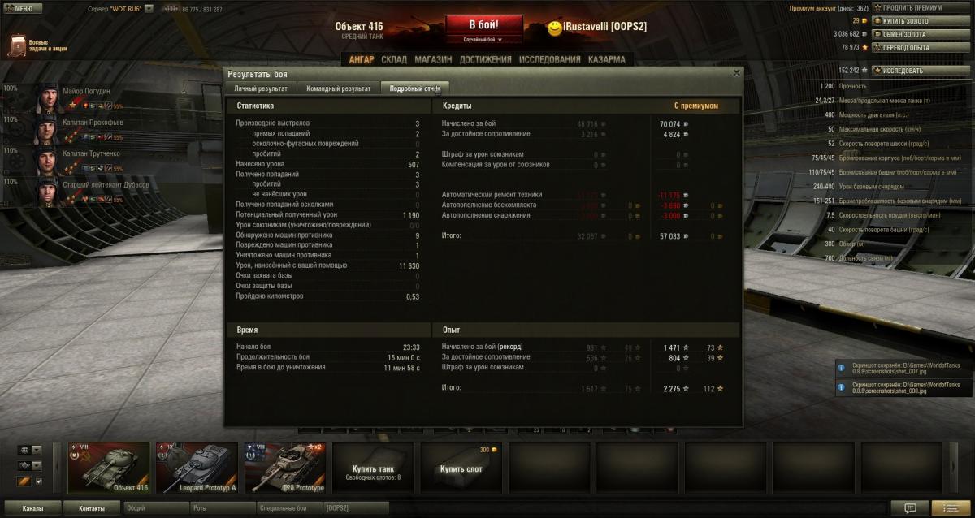Click player name iRustavelli [OOPS2]
This screenshot has height=518, width=975.
pyautogui.click(x=605, y=28)
